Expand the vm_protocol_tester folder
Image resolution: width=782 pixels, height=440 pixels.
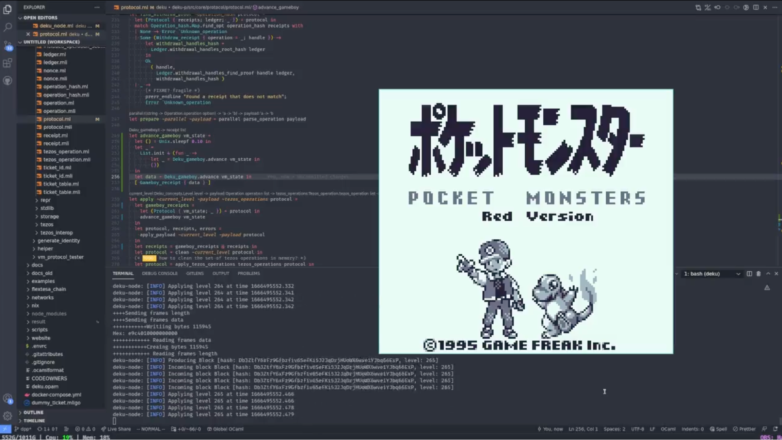[60, 257]
